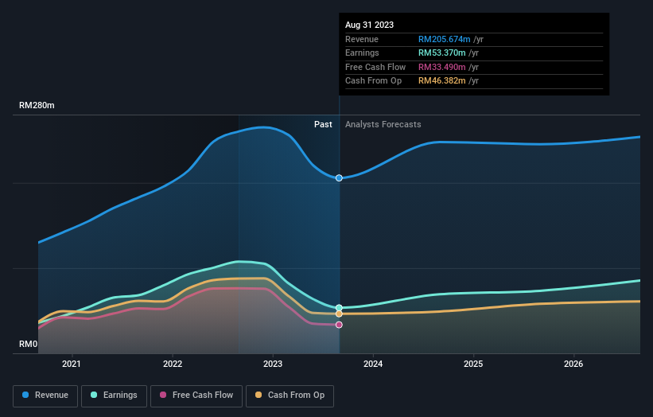This screenshot has height=417, width=653.
Task: Click the 2022 x-axis label
Action: (173, 364)
